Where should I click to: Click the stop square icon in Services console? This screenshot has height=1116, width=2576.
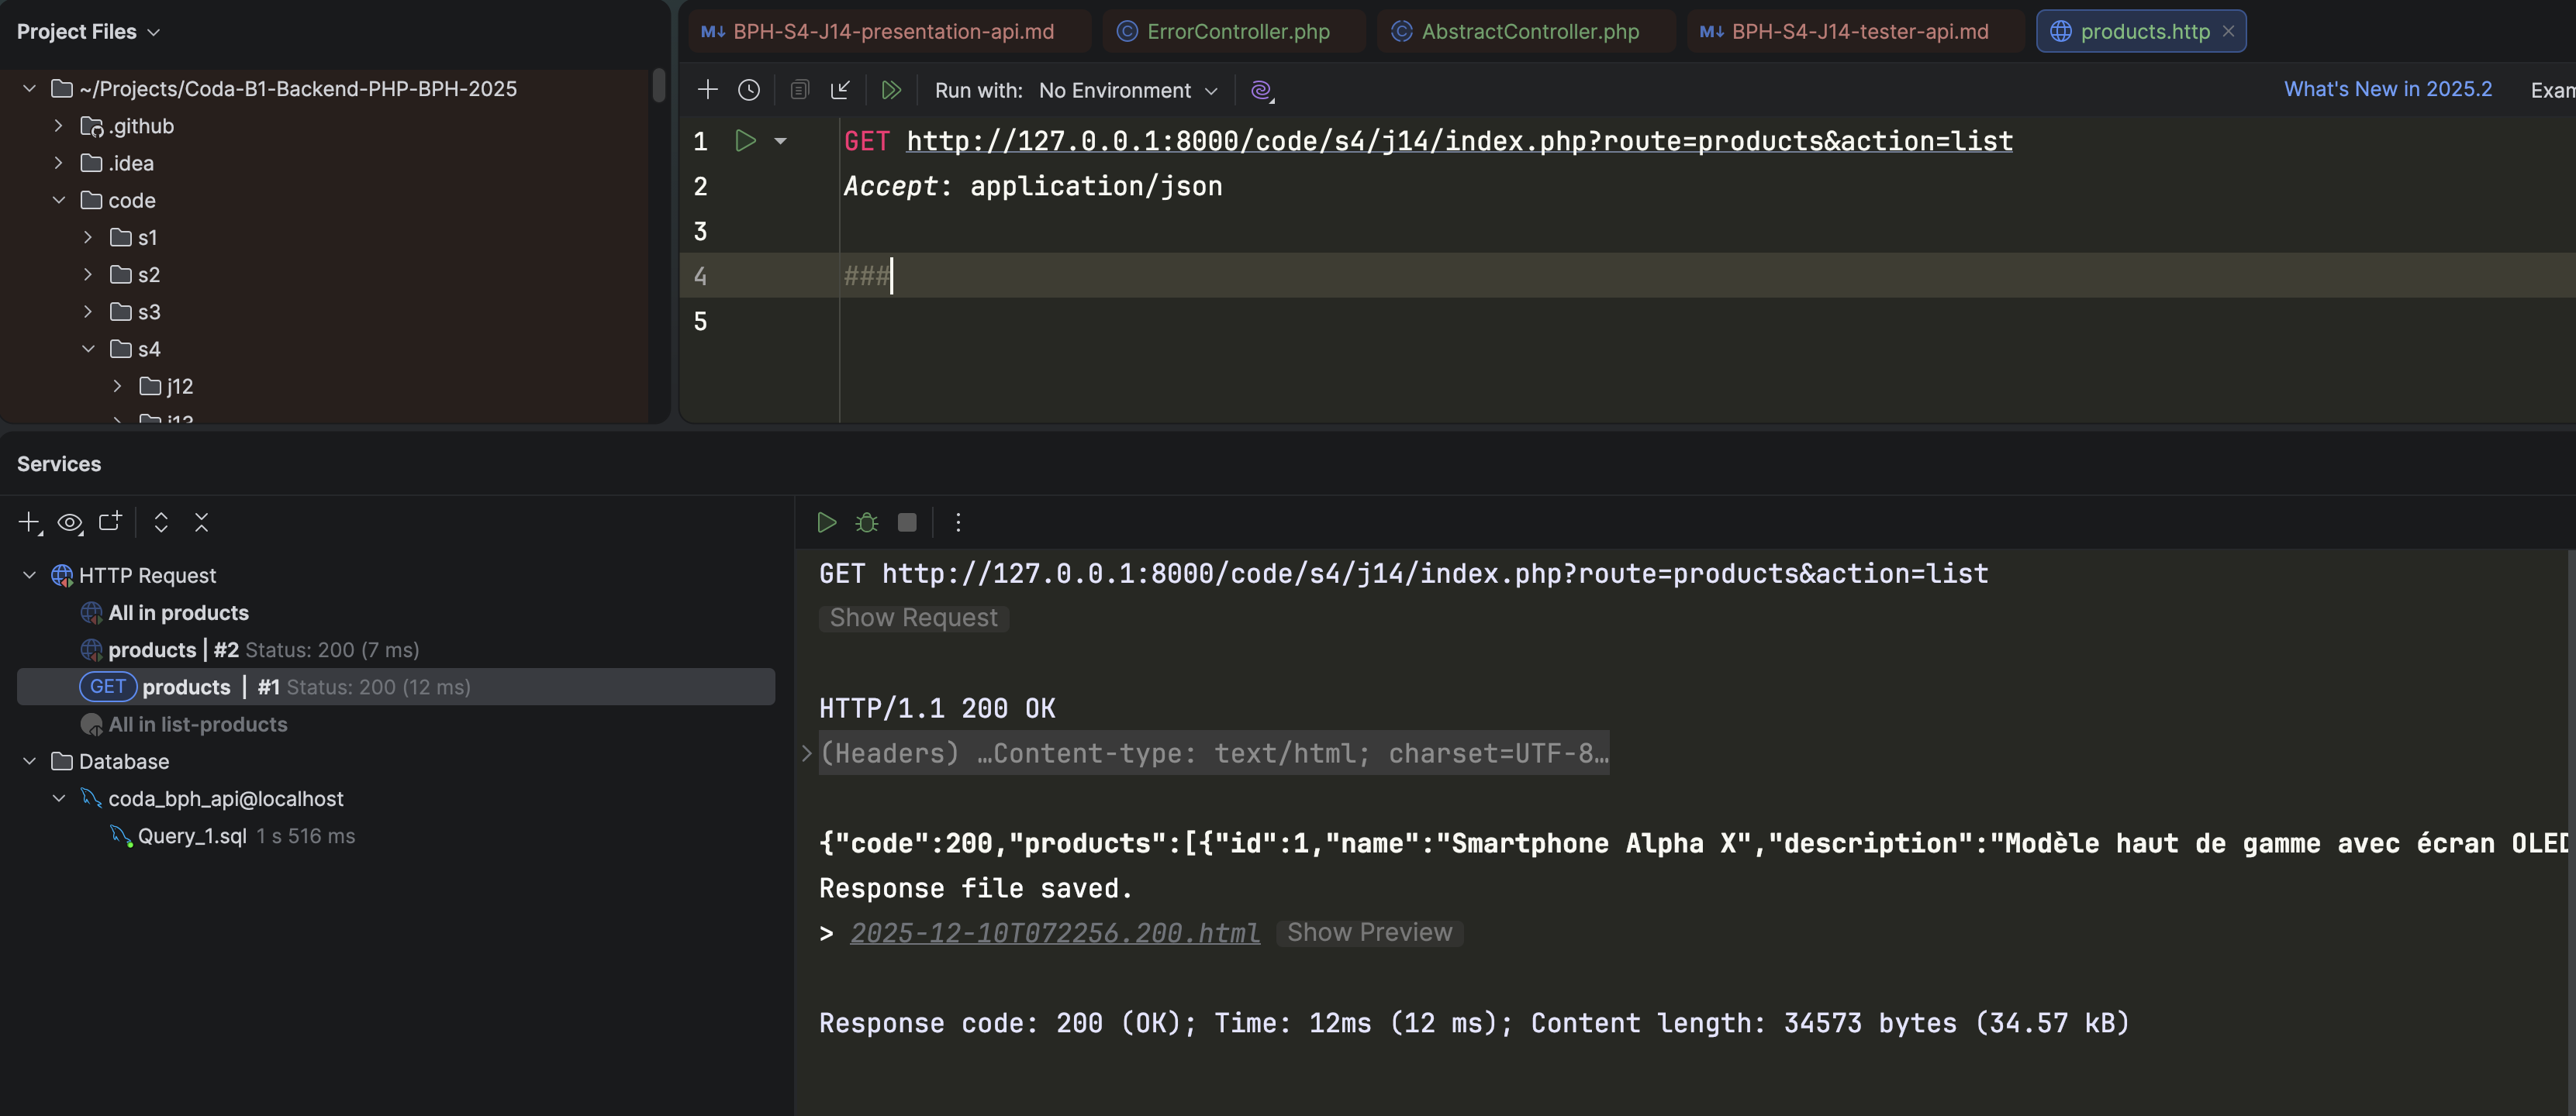906,522
